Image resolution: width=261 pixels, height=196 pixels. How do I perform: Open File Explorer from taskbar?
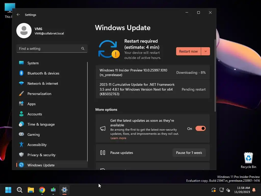click(x=31, y=190)
